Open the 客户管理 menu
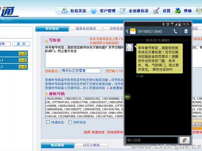 point(107,11)
